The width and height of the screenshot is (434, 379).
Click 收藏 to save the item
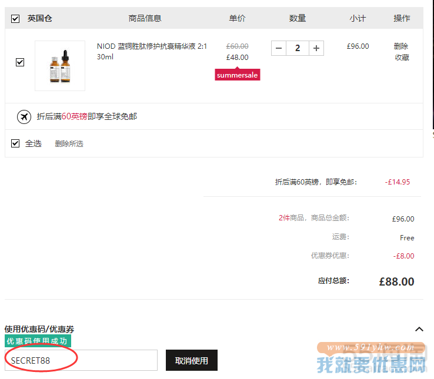[402, 58]
